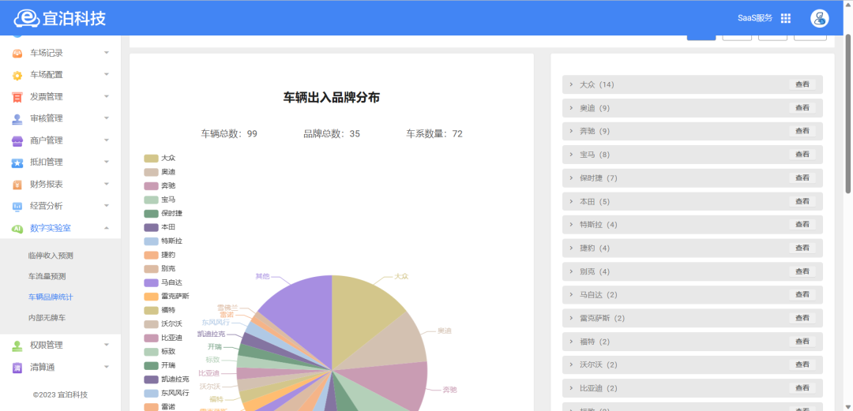
Task: Click the 比亚迪（2）list row
Action: coord(693,388)
